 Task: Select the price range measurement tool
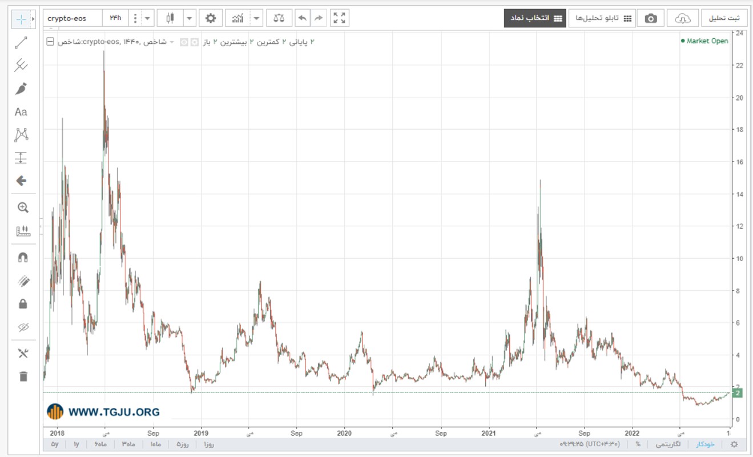[21, 158]
